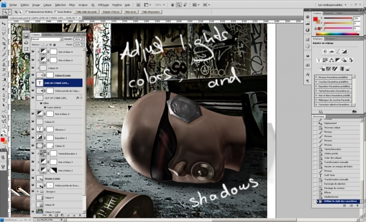
Task: Expand Exposition Paramètres prédéfinis
Action: [316, 86]
